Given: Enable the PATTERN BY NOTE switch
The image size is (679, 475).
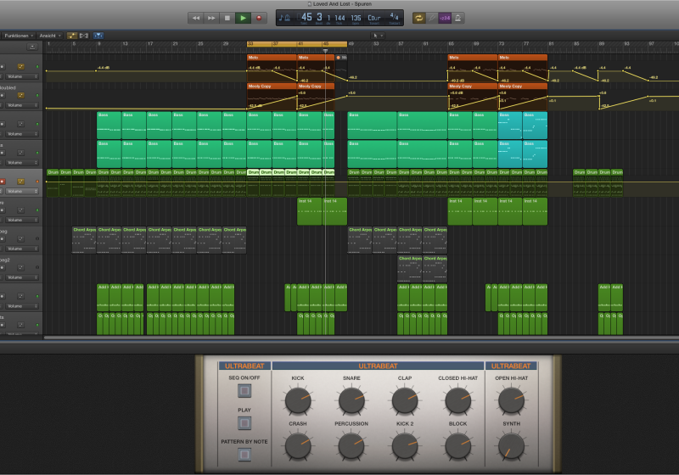Looking at the screenshot, I should [244, 455].
